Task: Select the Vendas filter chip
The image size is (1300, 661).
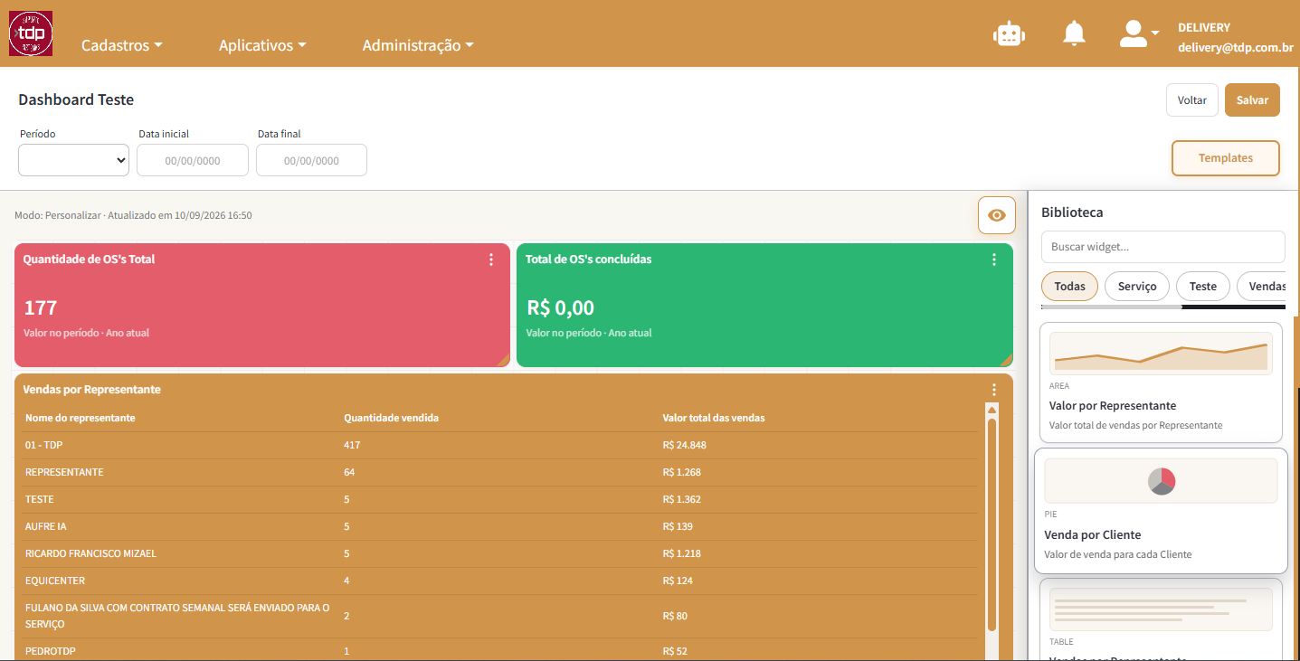Action: pos(1262,287)
